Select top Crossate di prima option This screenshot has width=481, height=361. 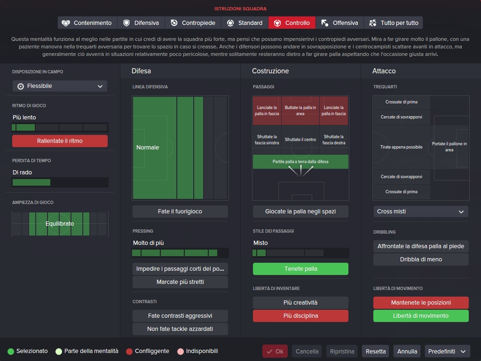pyautogui.click(x=401, y=102)
